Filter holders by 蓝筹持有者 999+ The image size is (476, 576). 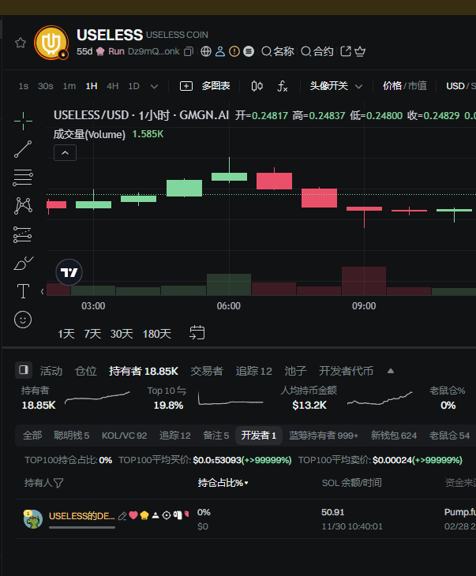(x=324, y=436)
